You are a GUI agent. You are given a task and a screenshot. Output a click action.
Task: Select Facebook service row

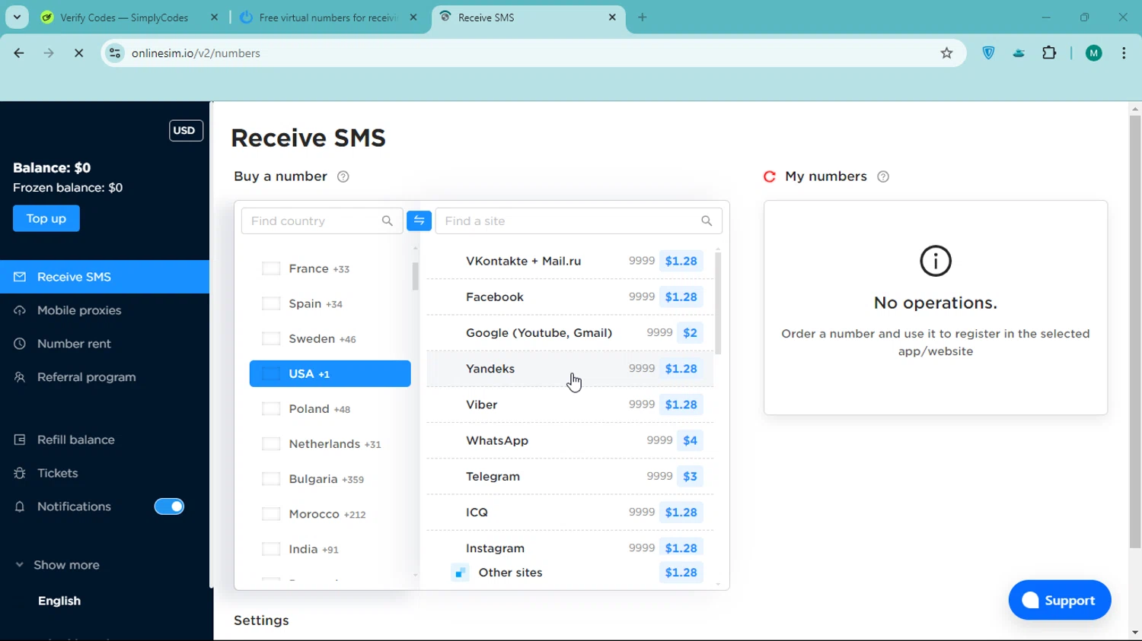[569, 297]
